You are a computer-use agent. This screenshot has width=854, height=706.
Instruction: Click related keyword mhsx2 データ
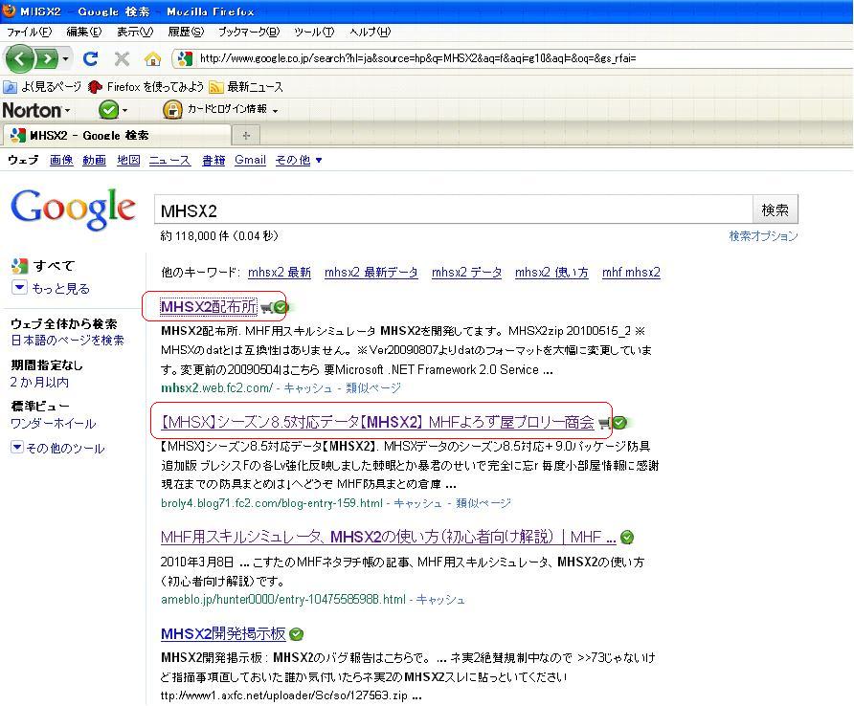(467, 273)
